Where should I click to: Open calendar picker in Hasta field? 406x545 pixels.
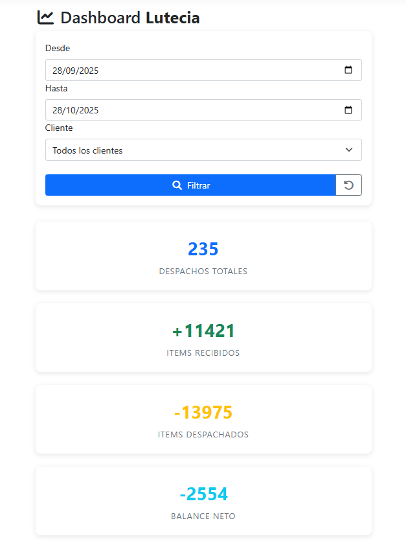click(x=348, y=110)
